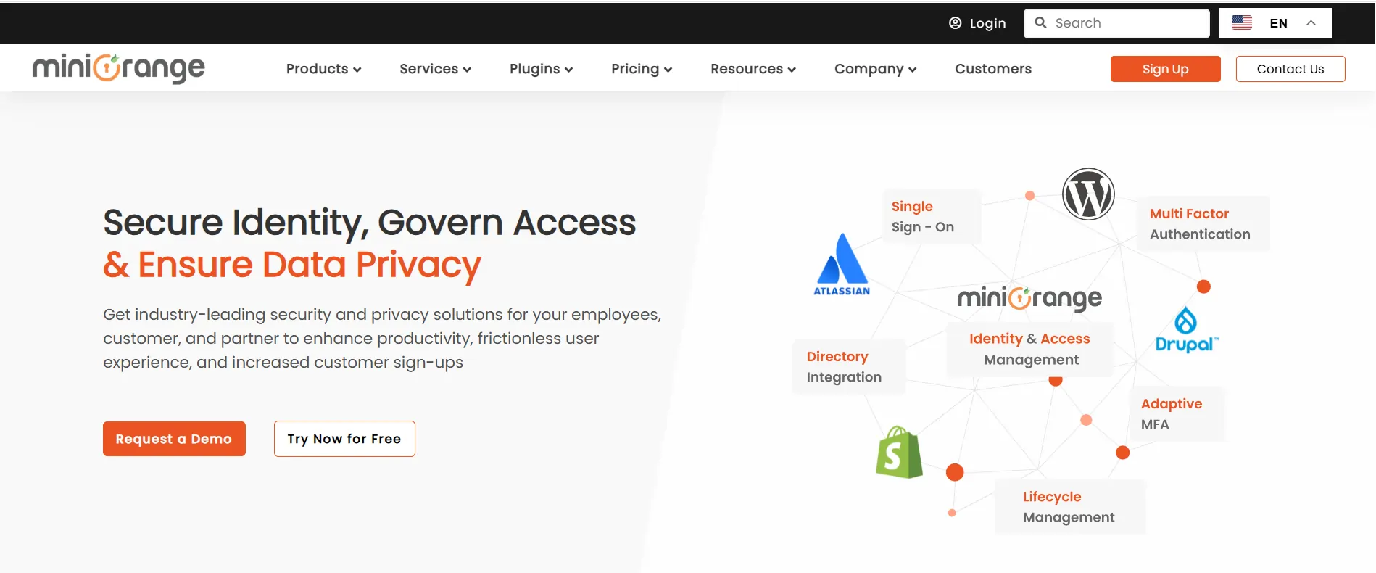Click the Request a Demo button
Viewport: 1376px width, 573px height.
(x=174, y=439)
